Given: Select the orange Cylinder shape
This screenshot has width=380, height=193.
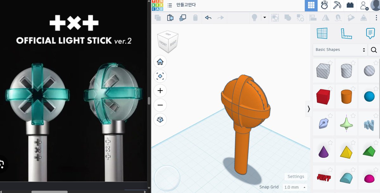Looking at the screenshot, I should click(346, 96).
